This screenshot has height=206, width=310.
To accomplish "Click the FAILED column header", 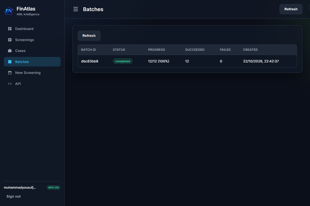I will pos(225,50).
